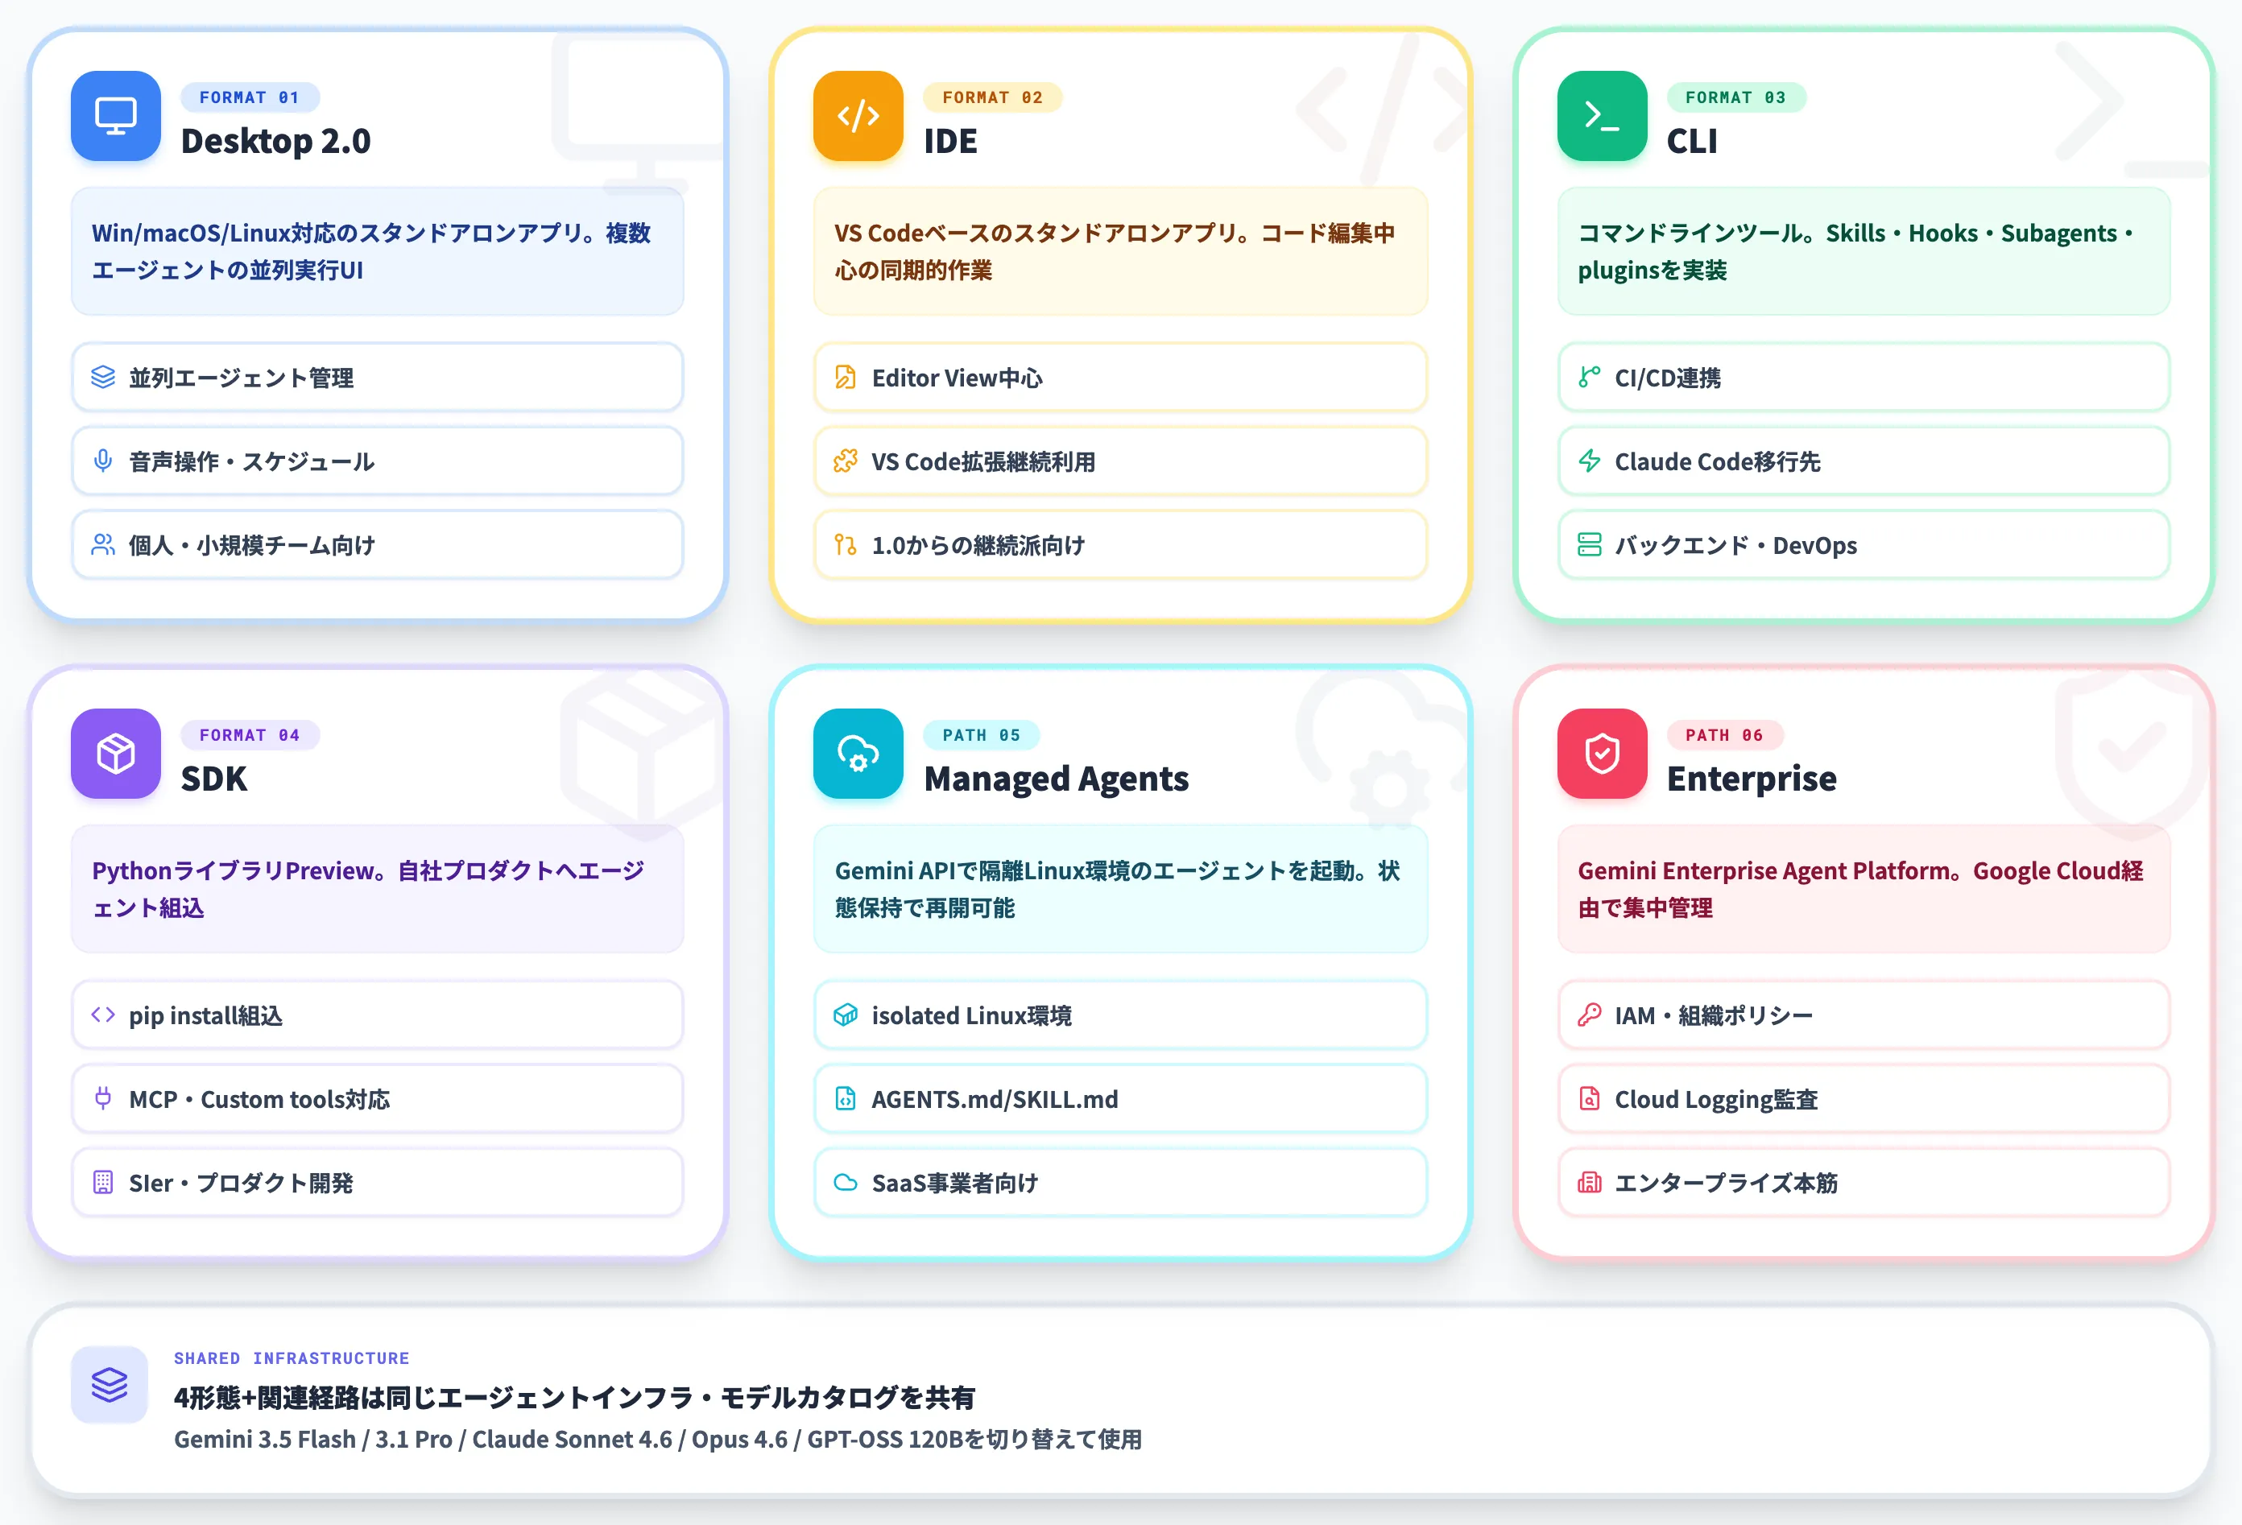The image size is (2242, 1525).
Task: Click the 4形態+関連経路 headline text
Action: (574, 1397)
